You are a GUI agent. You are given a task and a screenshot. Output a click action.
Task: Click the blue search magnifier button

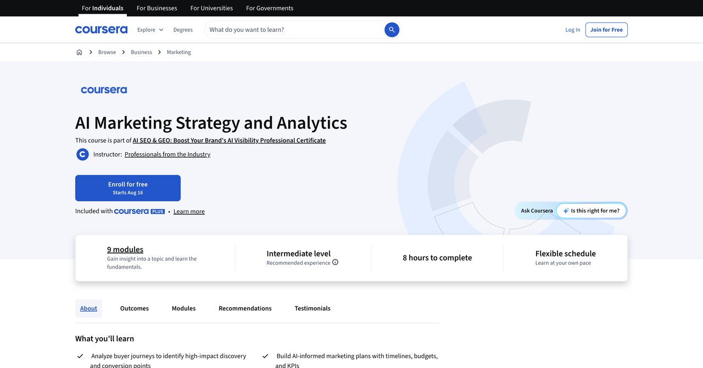(x=392, y=30)
